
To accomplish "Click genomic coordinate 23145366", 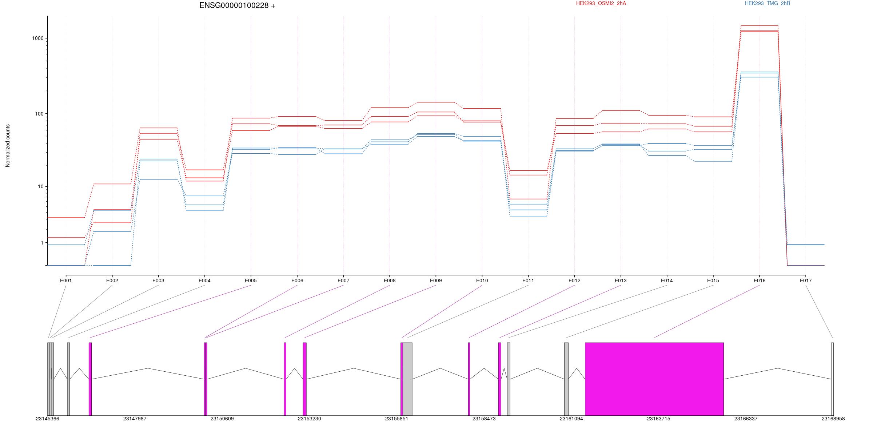I will coord(48,419).
